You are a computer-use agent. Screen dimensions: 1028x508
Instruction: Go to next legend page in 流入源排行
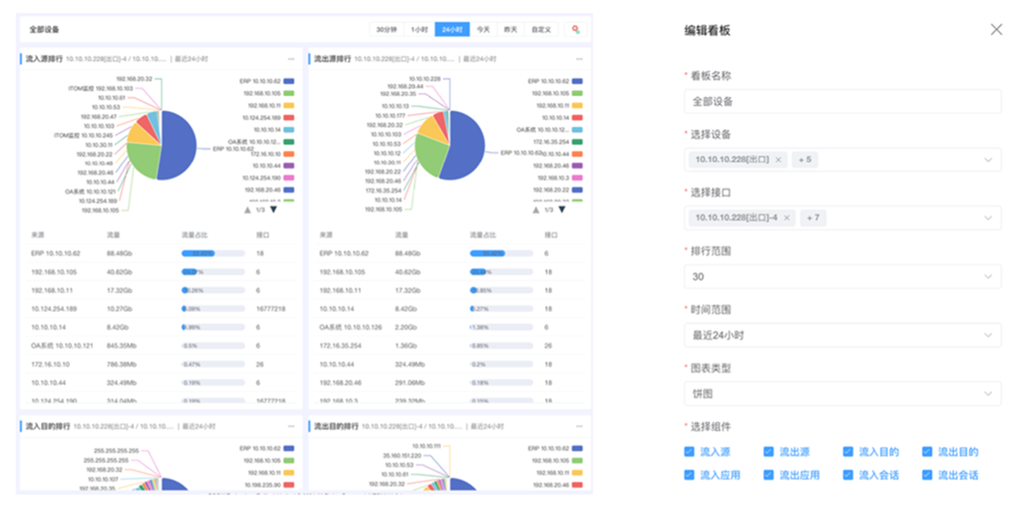coord(273,209)
